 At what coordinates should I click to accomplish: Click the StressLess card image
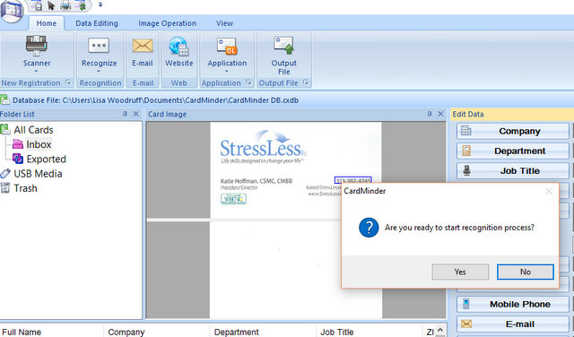point(296,169)
